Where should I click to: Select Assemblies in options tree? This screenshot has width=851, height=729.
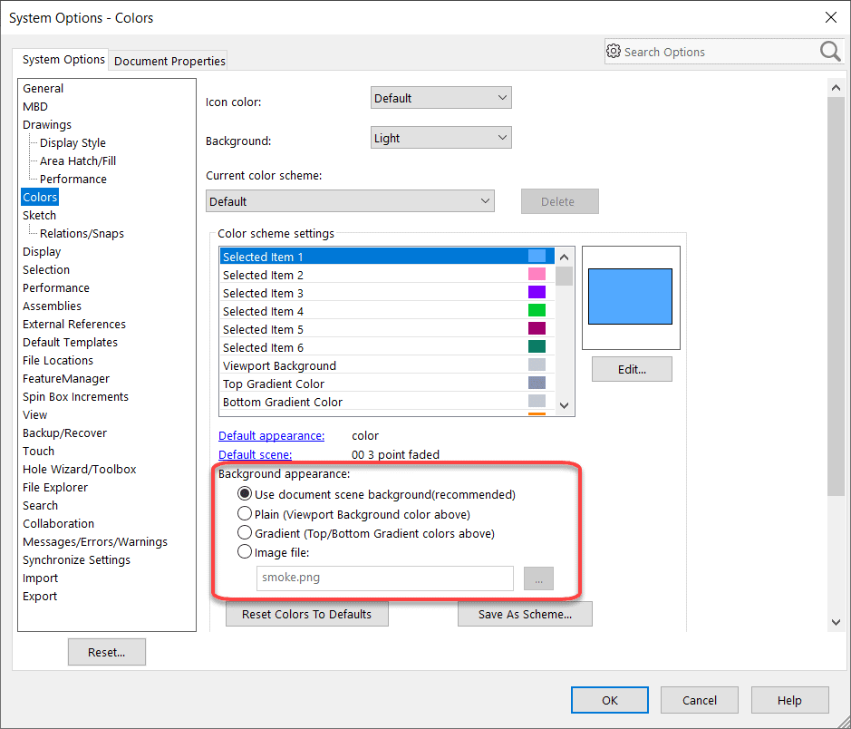[x=52, y=306]
